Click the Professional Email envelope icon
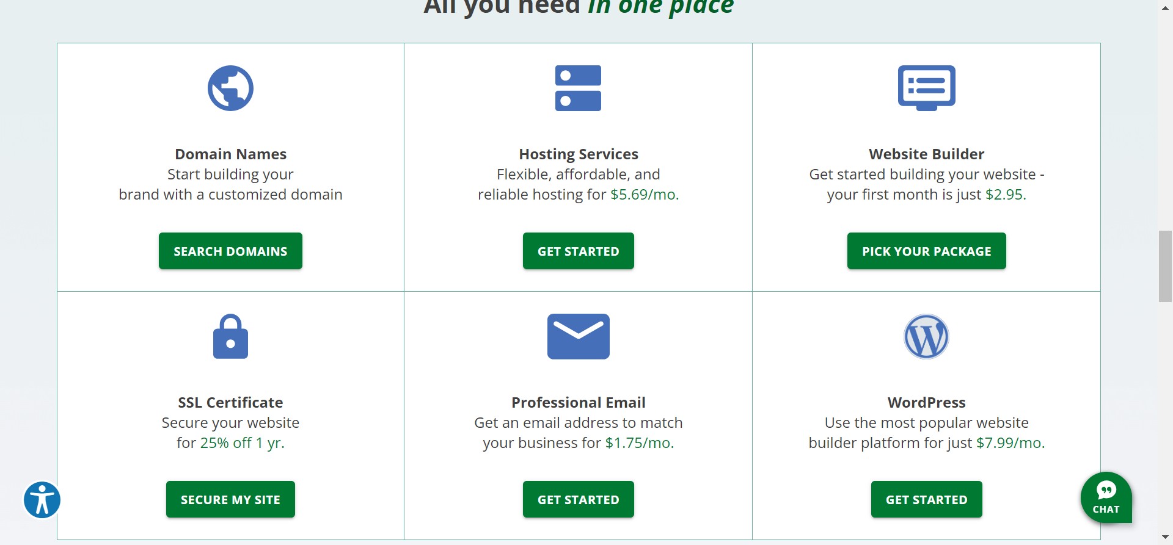This screenshot has height=545, width=1173. pos(578,336)
